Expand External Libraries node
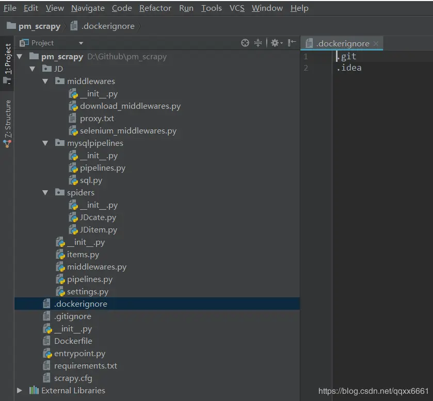Image resolution: width=433 pixels, height=401 pixels. pyautogui.click(x=19, y=390)
